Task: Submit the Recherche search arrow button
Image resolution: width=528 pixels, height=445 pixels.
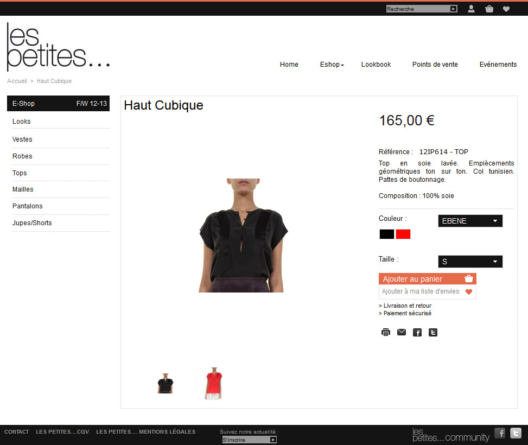Action: tap(454, 9)
